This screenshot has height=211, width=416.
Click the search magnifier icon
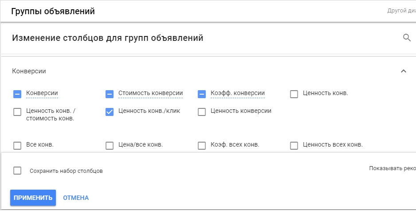click(x=407, y=38)
